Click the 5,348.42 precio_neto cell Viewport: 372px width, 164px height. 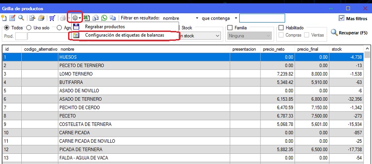278,82
